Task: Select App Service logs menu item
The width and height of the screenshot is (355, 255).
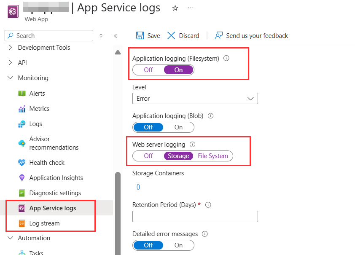Action: [x=53, y=208]
